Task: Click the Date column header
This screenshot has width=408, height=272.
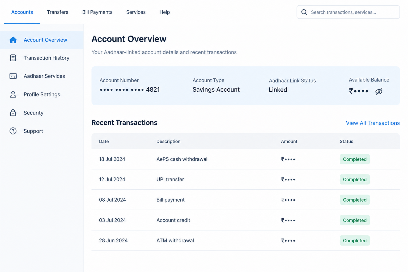Action: point(104,141)
